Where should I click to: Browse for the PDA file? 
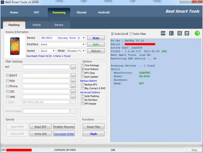click(x=73, y=81)
